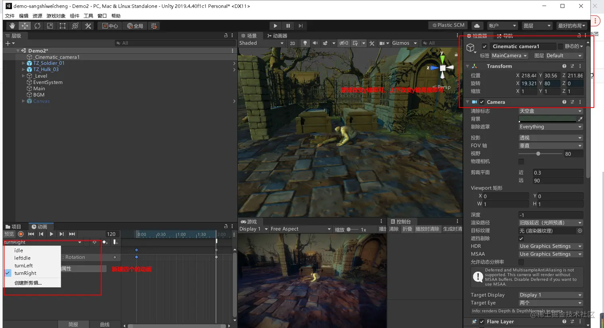
Task: Toggle the Physical Camera (物理相机) checkbox
Action: click(x=521, y=161)
